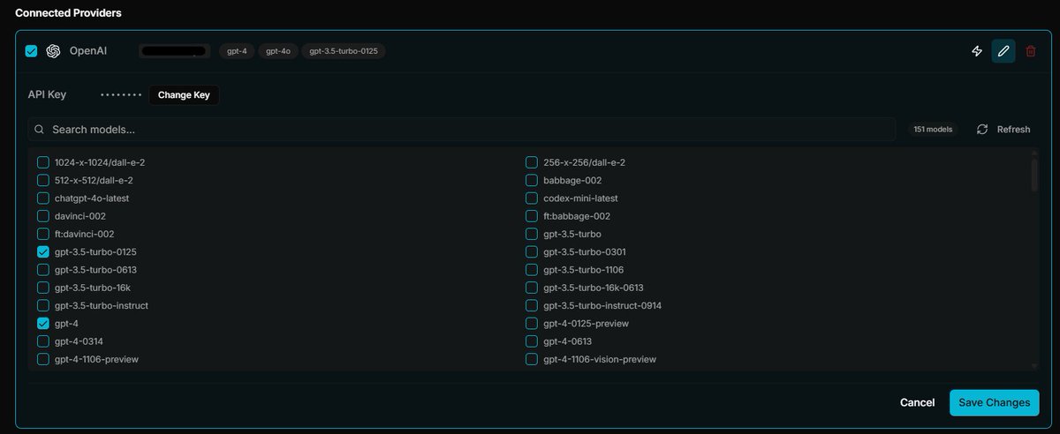Click the pencil edit provider icon
The height and width of the screenshot is (434, 1060).
(x=1003, y=51)
